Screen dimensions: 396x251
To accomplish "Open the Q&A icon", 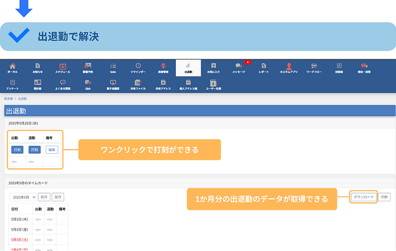I will [88, 84].
